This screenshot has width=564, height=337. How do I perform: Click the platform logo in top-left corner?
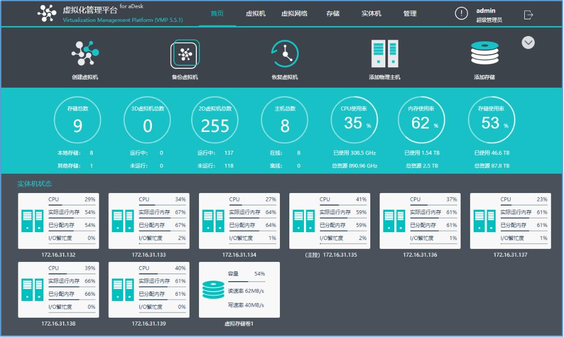[x=47, y=14]
